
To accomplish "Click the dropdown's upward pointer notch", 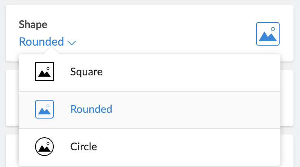I will pos(52,51).
